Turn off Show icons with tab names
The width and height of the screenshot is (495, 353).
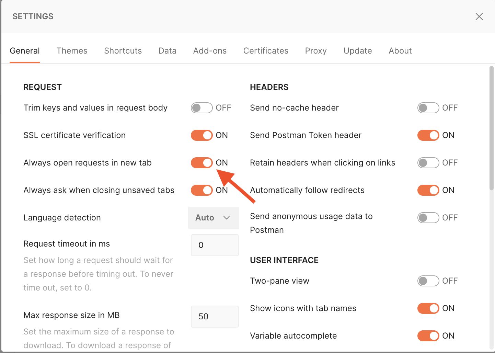click(x=428, y=308)
